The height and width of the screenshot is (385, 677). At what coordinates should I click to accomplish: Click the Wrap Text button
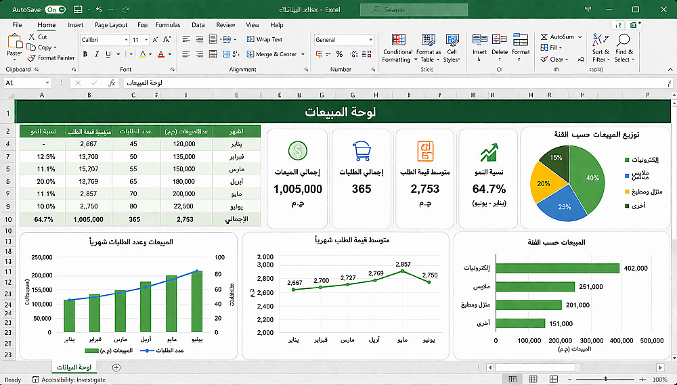pos(265,40)
